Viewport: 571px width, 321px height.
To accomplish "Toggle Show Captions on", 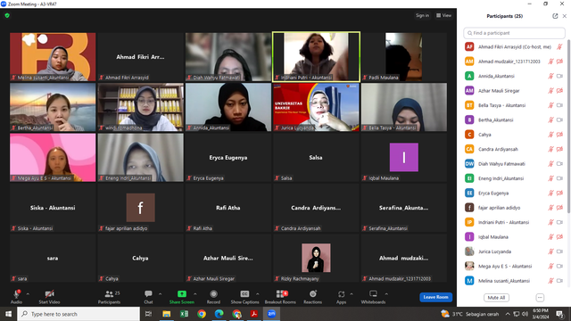I will [244, 297].
